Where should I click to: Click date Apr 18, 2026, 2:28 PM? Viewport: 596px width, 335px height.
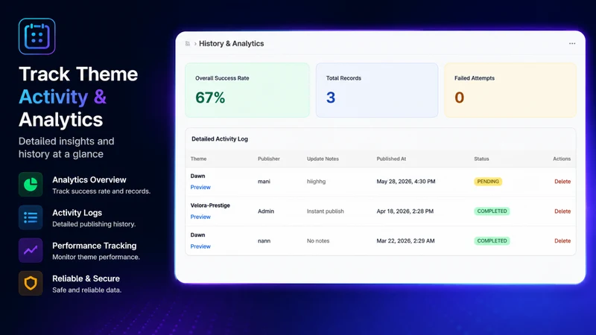click(x=405, y=211)
